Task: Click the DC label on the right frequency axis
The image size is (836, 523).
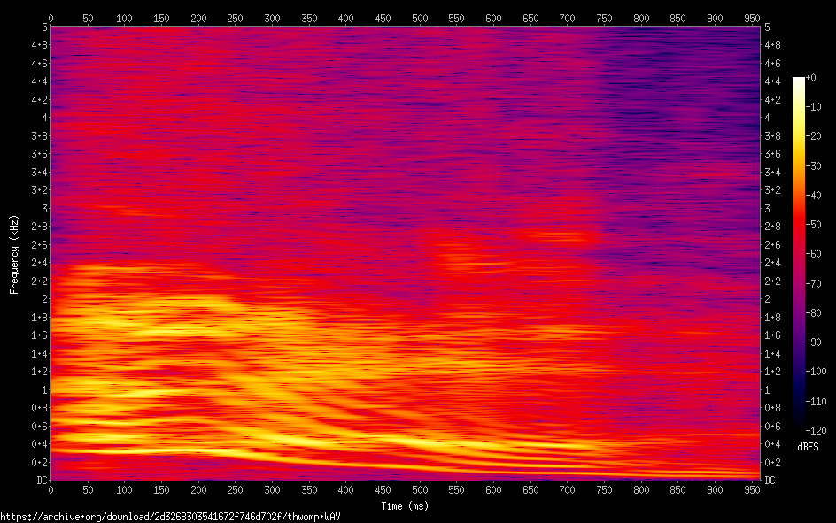Action: point(770,481)
